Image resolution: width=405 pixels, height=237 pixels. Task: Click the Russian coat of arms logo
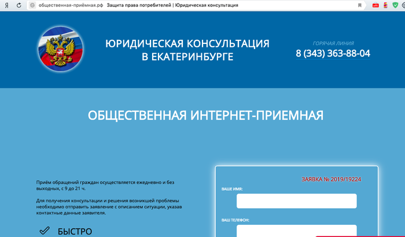tap(60, 50)
